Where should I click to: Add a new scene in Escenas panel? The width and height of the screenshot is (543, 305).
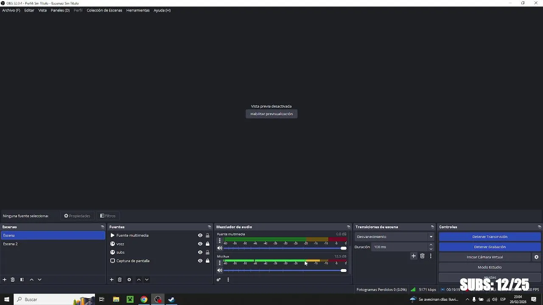click(5, 280)
